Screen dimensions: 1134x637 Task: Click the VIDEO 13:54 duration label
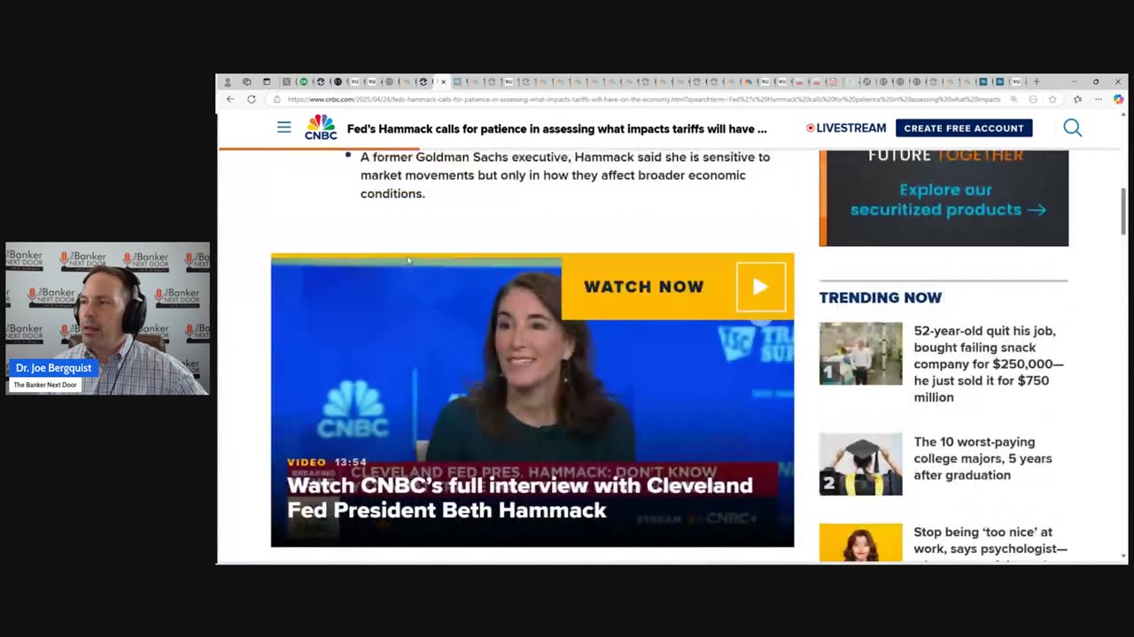327,462
